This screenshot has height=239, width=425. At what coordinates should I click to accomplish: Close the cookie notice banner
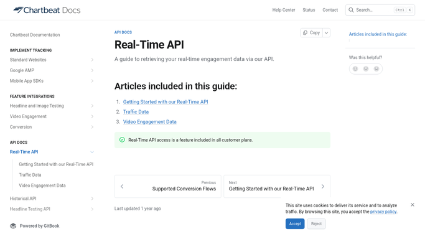(413, 205)
